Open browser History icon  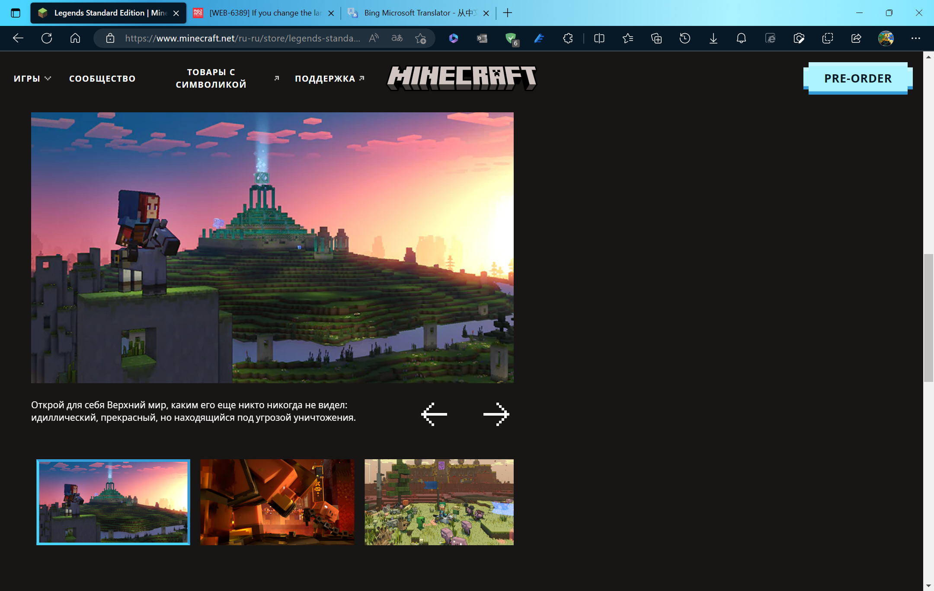(x=685, y=38)
